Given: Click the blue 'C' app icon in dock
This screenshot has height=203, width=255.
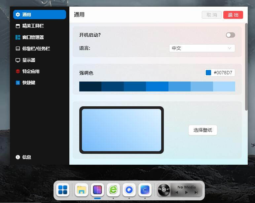Looking at the screenshot, I should tap(145, 190).
